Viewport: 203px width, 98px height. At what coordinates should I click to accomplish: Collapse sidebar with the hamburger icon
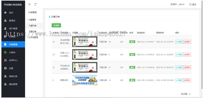30,4
